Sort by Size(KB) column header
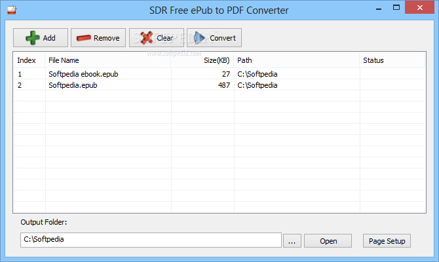Screen dimensions: 439x262 tap(202, 60)
